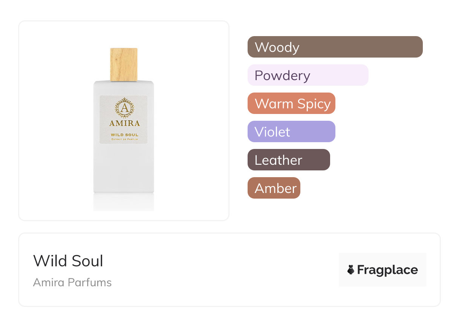This screenshot has height=325, width=459.
Task: Click the Fragplace perfume bottle icon
Action: pos(351,270)
